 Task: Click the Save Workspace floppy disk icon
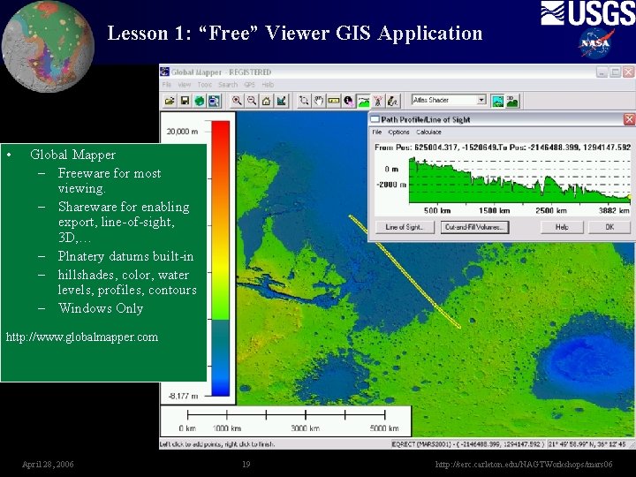pyautogui.click(x=185, y=101)
